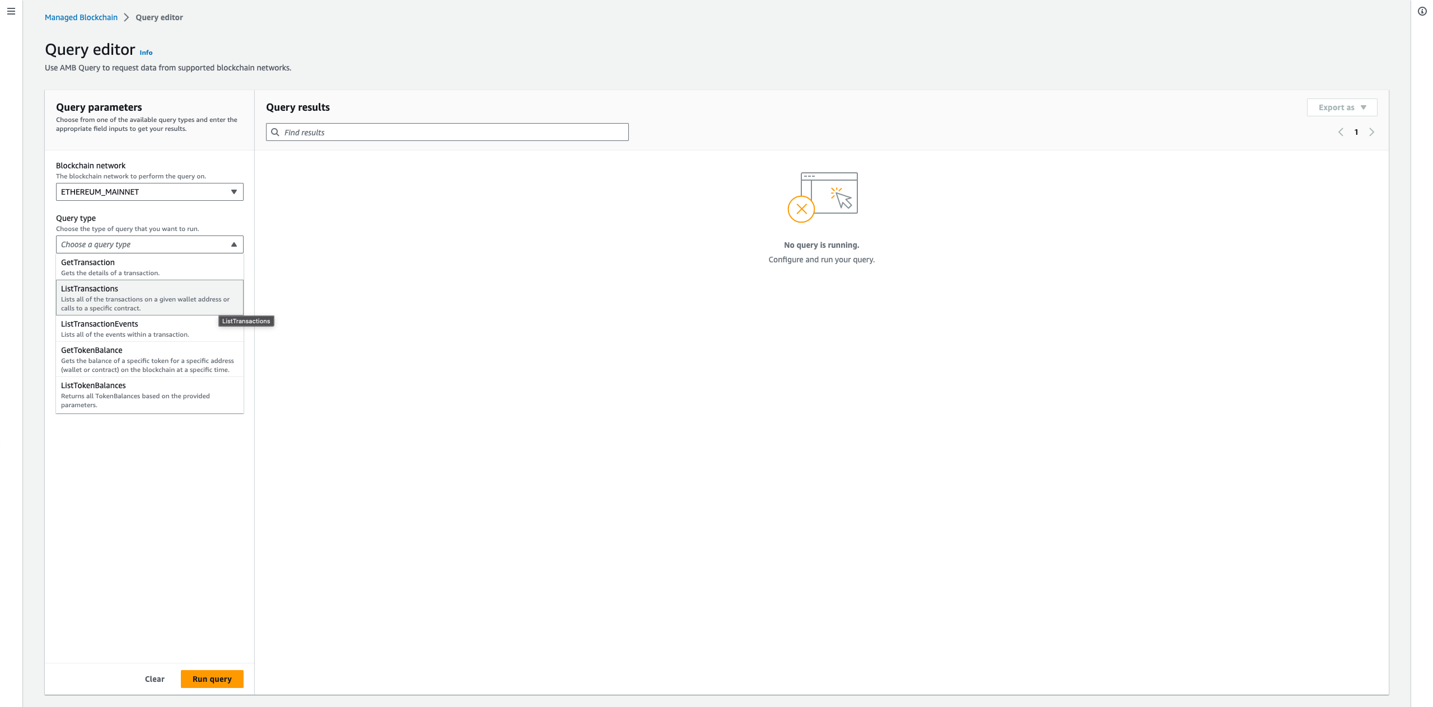Screen dimensions: 1433x707
Task: Click the no-query illustration graphic
Action: (822, 197)
